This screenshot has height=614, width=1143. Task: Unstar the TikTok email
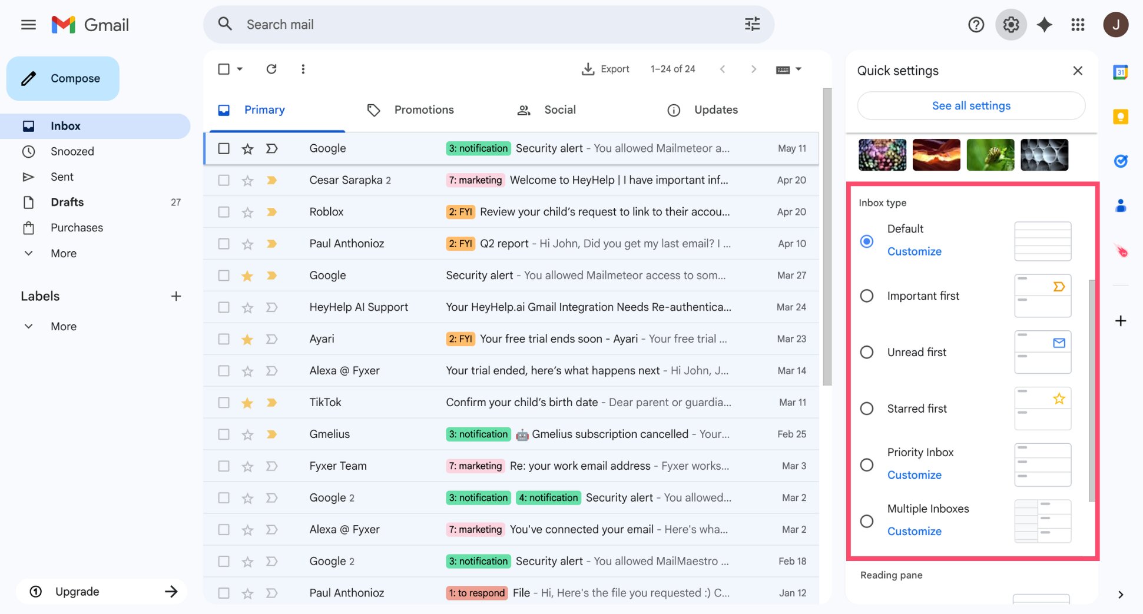pyautogui.click(x=247, y=403)
